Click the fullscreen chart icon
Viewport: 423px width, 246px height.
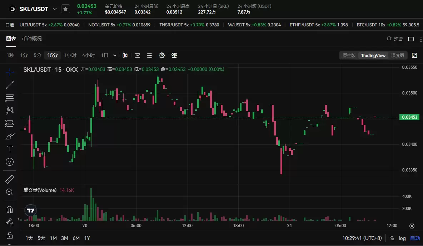414,55
